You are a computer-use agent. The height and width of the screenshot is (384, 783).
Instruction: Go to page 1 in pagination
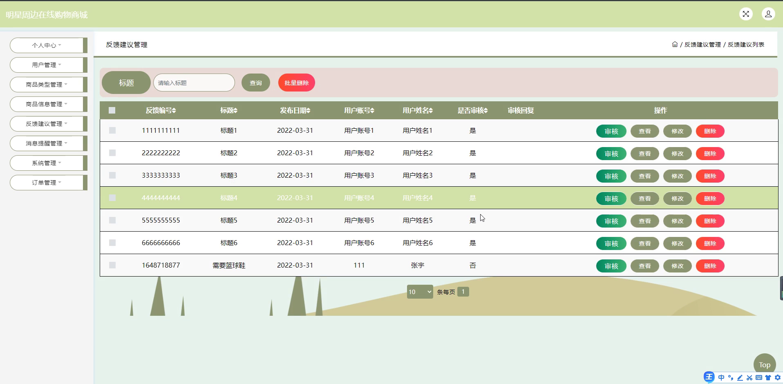point(463,292)
